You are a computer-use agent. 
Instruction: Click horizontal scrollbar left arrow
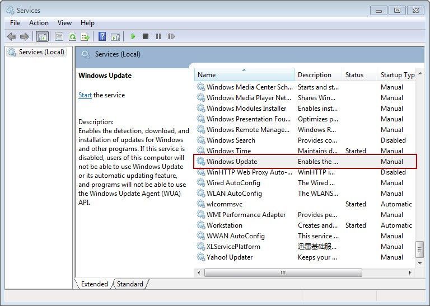tap(199, 272)
